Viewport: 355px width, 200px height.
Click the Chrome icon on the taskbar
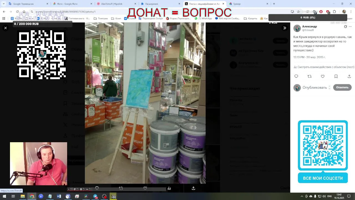point(32,196)
